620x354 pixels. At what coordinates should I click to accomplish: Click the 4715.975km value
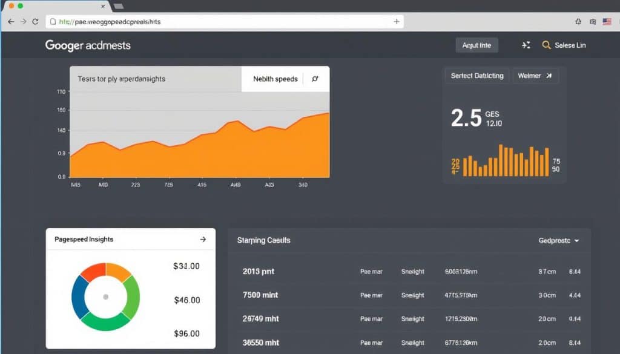461,295
